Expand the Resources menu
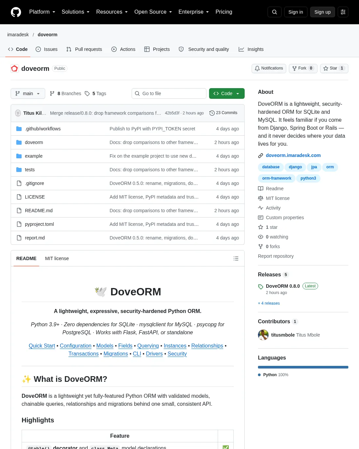Screen dimensions: 359x449 pyautogui.click(x=112, y=12)
